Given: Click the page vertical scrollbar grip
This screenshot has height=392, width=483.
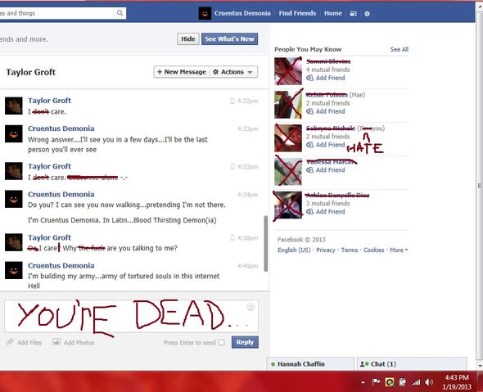Looking at the screenshot, I should (x=479, y=186).
